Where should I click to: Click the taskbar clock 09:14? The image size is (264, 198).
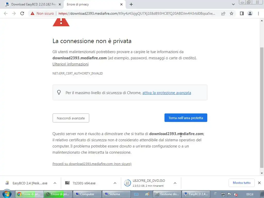[x=250, y=194]
